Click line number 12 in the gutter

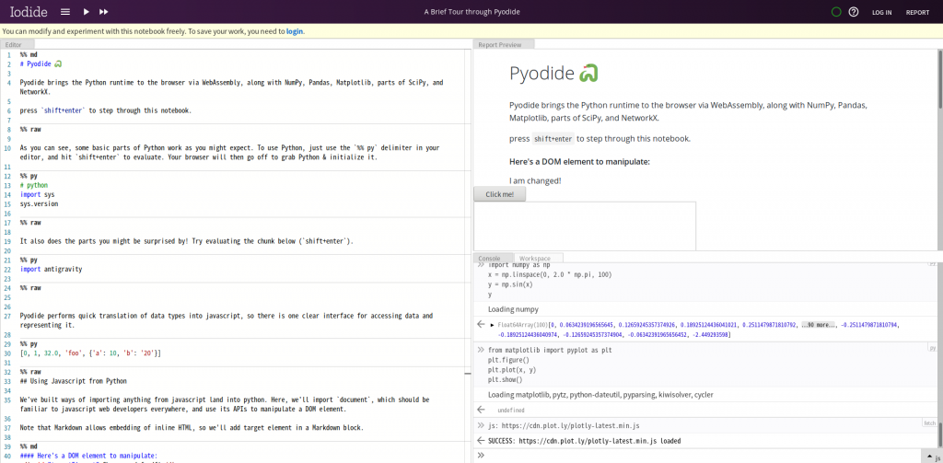click(8, 177)
